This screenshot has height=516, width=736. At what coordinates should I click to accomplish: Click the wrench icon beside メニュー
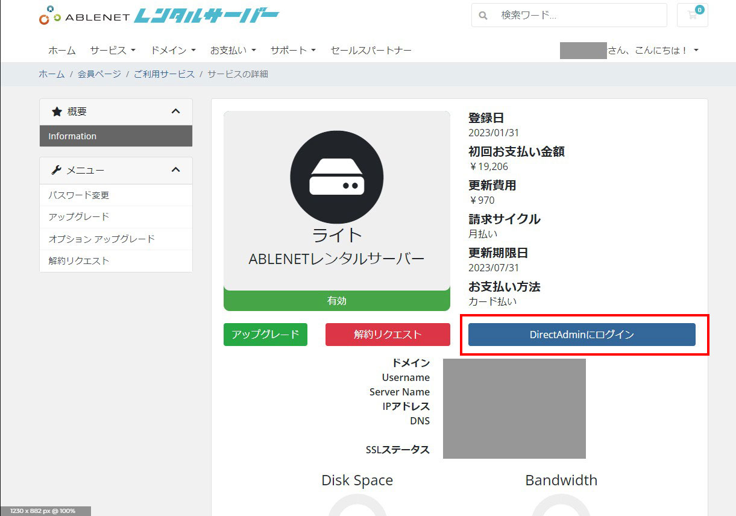[x=57, y=170]
